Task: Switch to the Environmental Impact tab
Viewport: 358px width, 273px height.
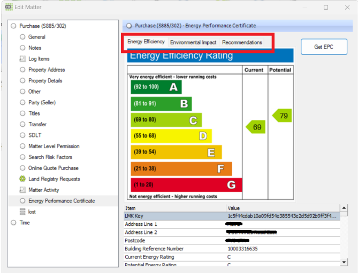Action: (193, 42)
